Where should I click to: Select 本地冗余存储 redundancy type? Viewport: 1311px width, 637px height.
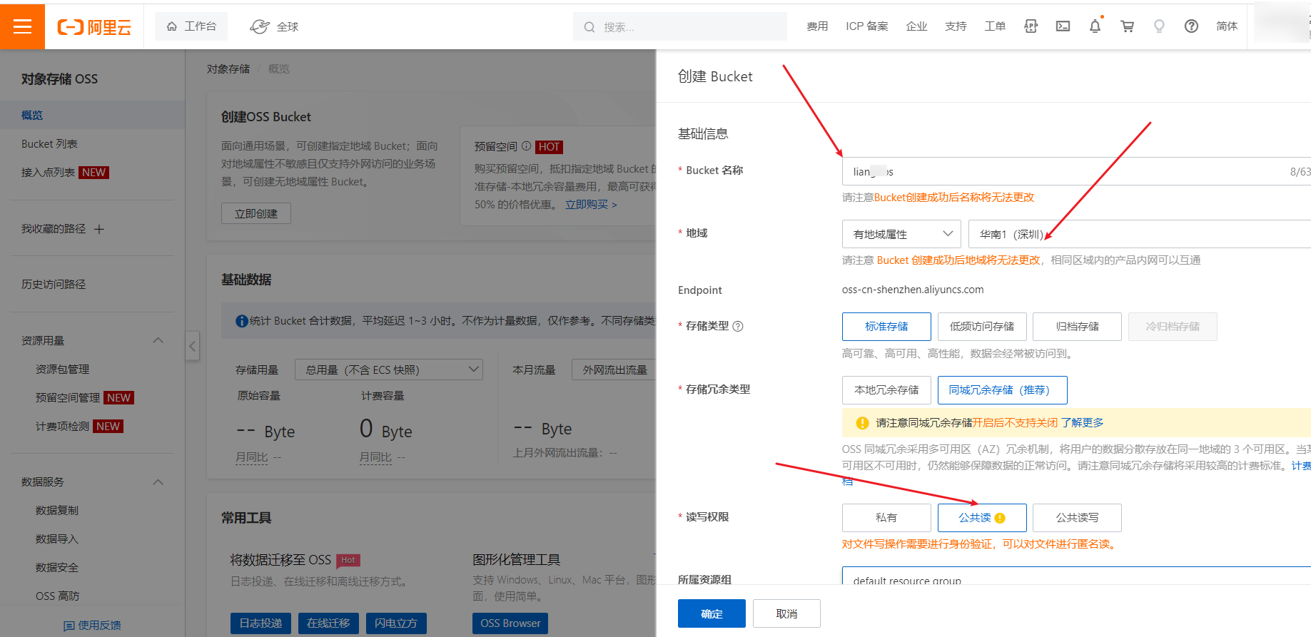click(886, 390)
